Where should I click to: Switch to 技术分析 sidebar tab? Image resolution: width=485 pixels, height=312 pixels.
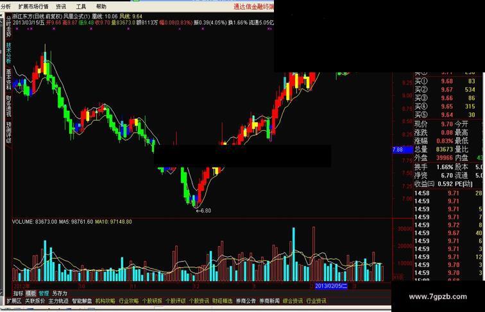8,53
